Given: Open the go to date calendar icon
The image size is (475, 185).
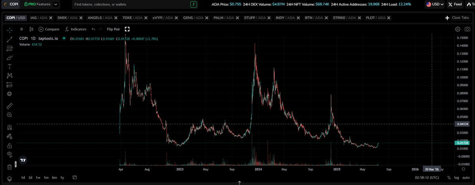Looking at the screenshot, I should [74, 177].
